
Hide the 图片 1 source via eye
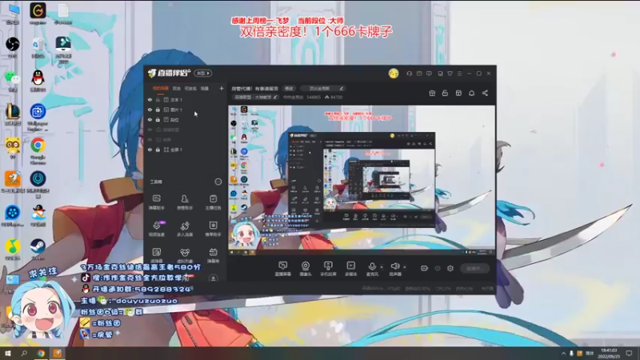coord(150,110)
